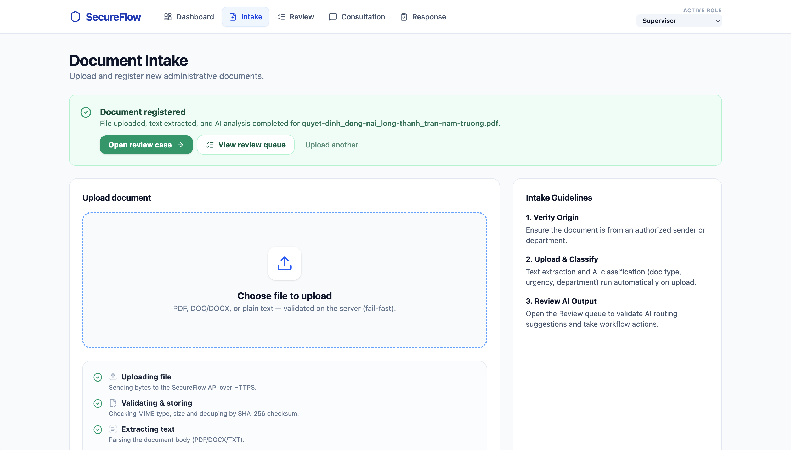791x450 pixels.
Task: Click the upload icon next to Uploading file
Action: [x=113, y=377]
